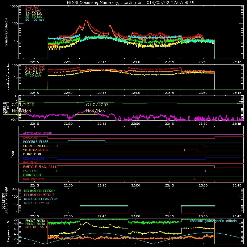
Task: Pick the NaN/NaN label below C1.0/2052
Action: (96, 111)
